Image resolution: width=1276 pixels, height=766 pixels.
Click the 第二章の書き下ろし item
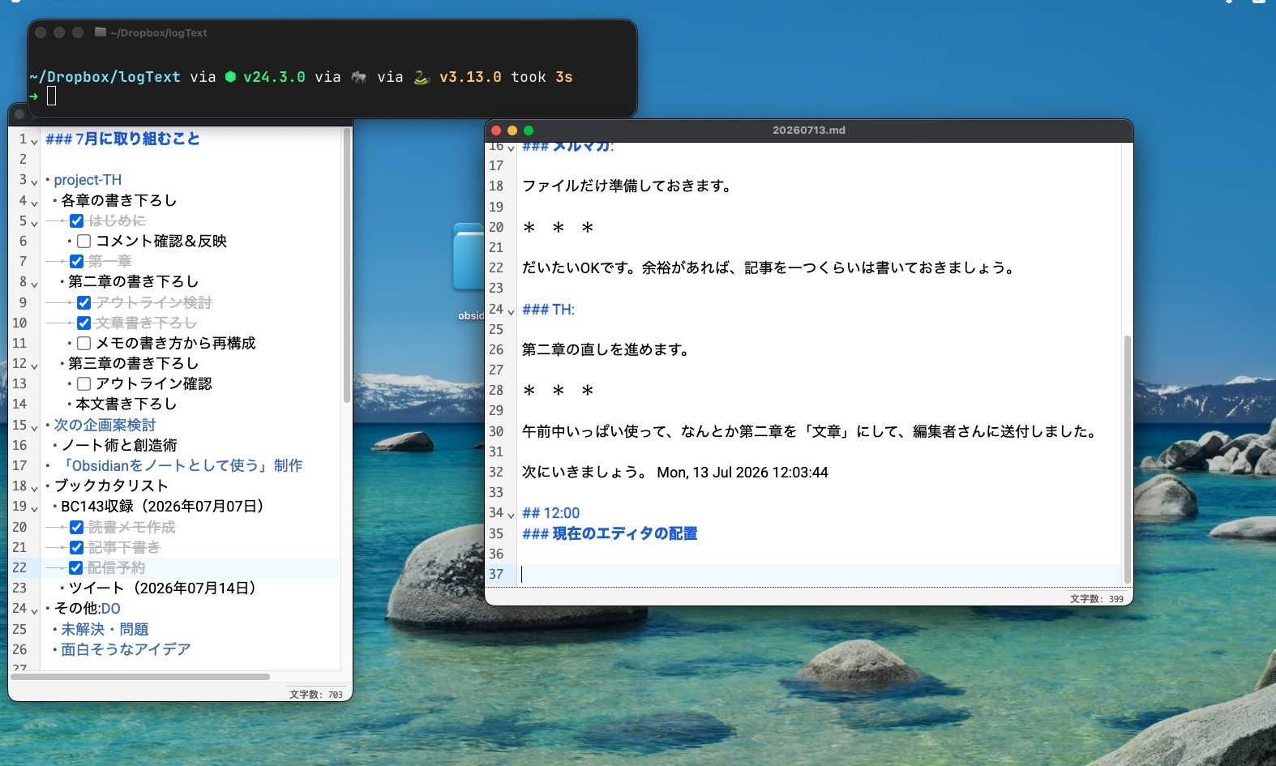tap(133, 281)
